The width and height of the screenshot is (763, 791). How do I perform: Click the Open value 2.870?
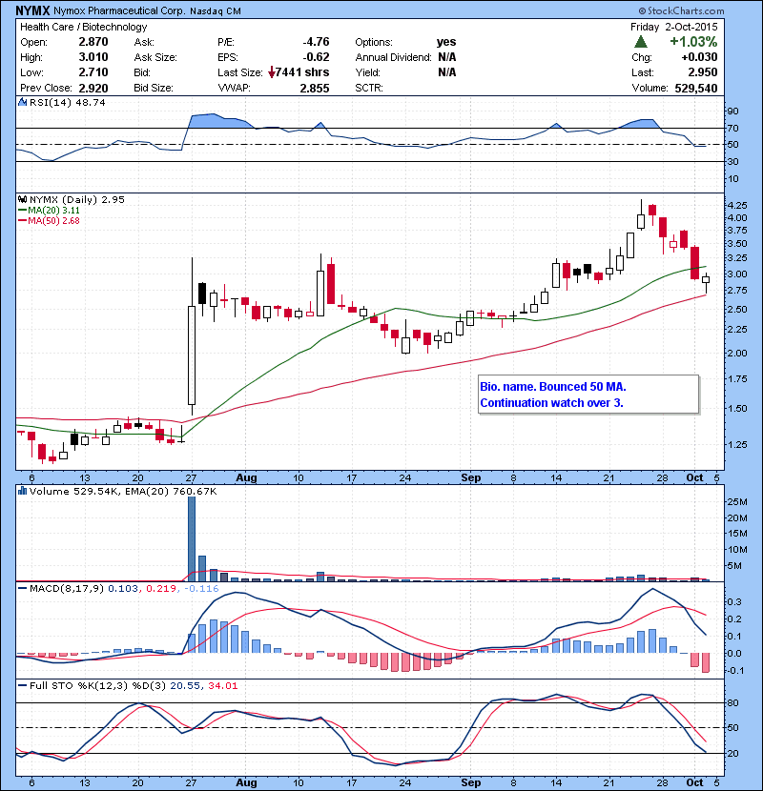pos(93,42)
